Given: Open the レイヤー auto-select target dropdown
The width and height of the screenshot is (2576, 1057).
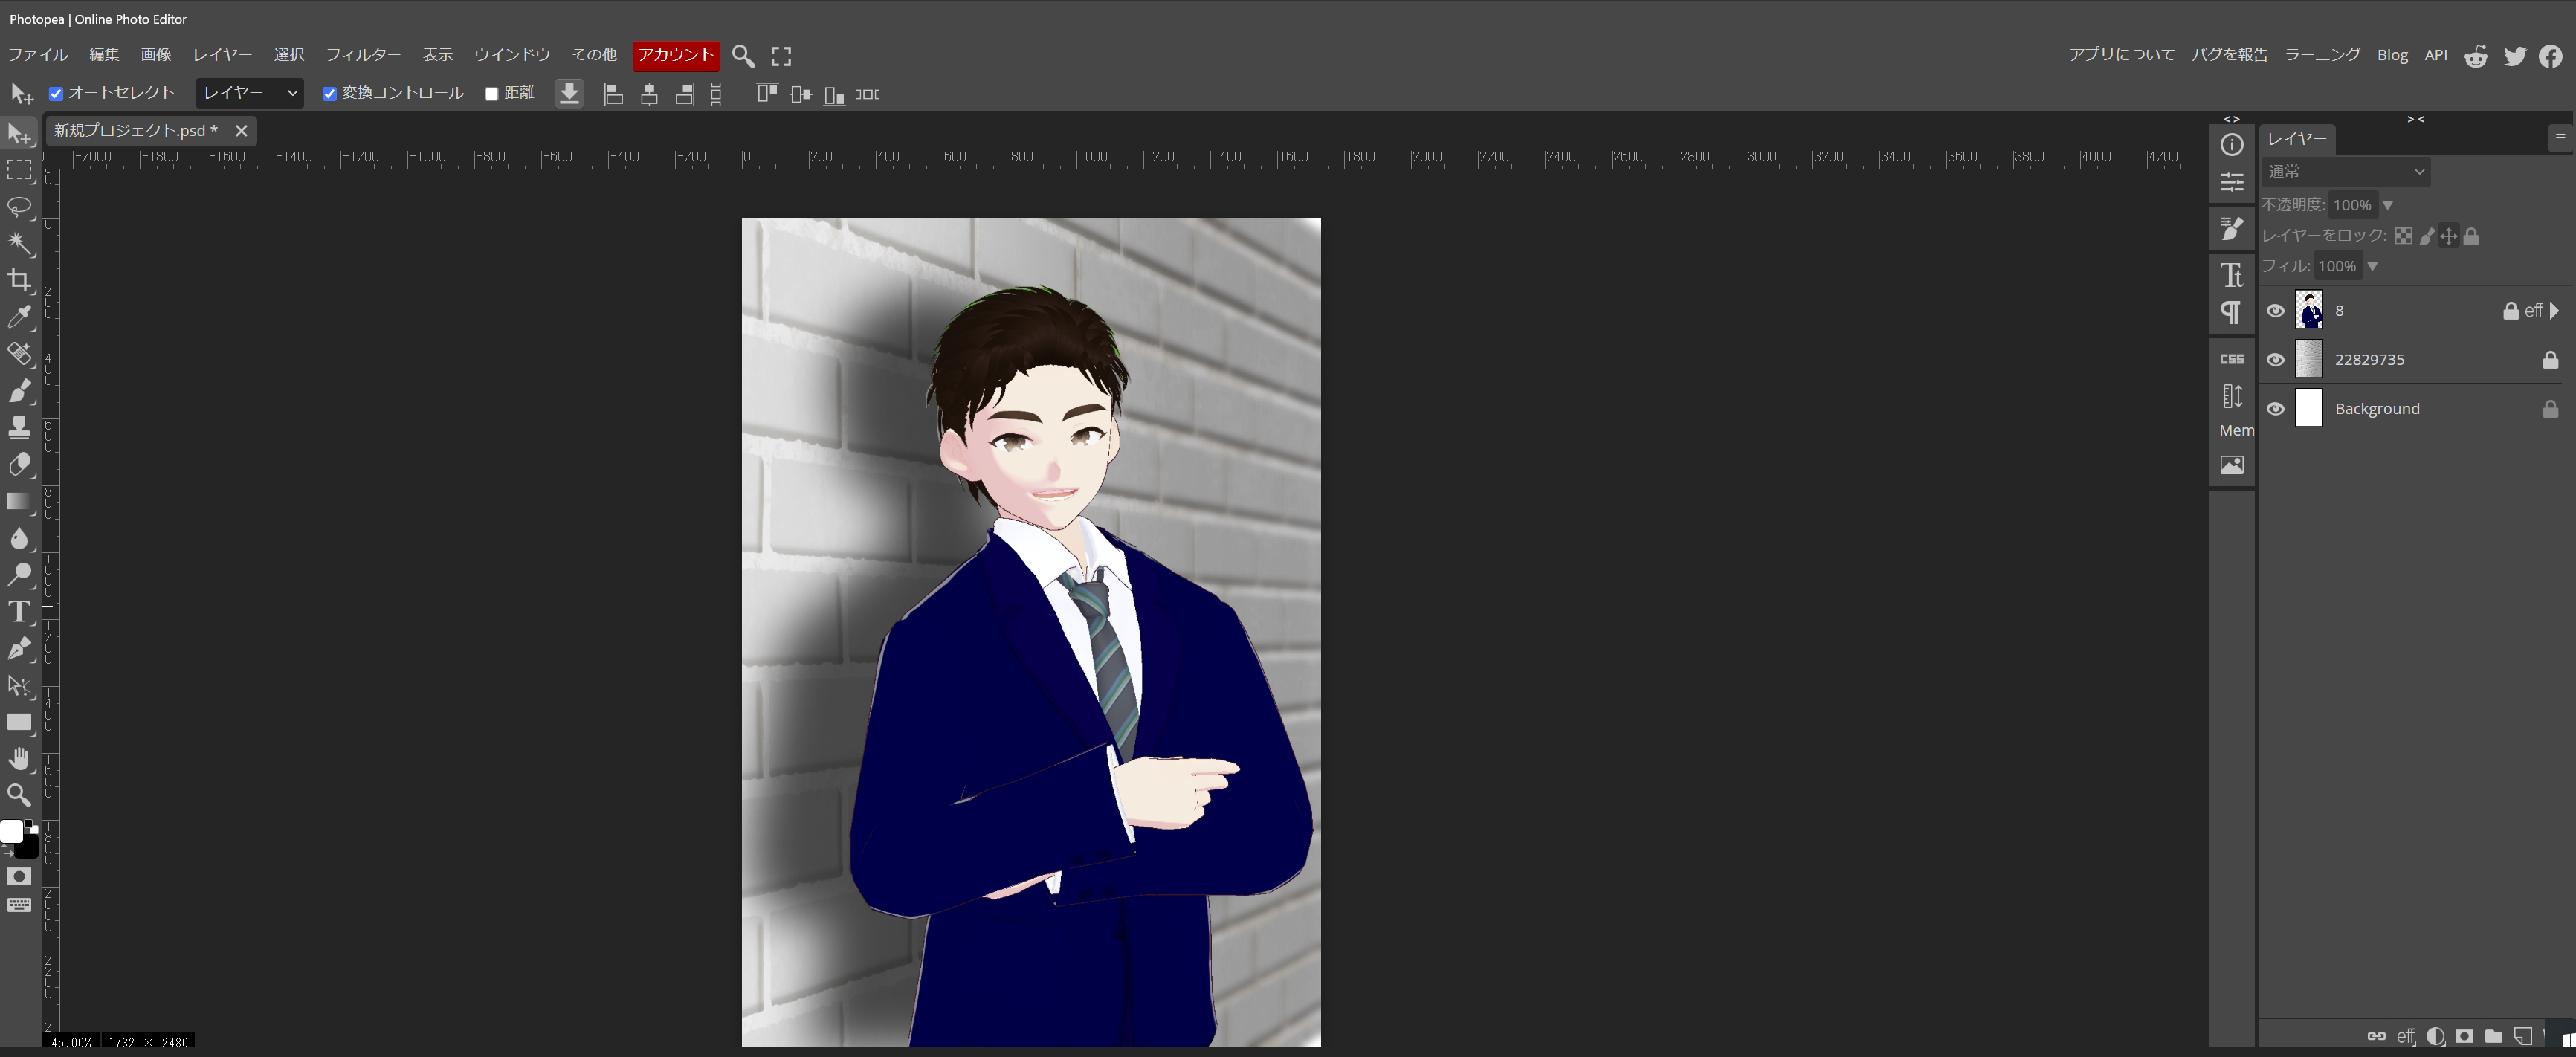Looking at the screenshot, I should pyautogui.click(x=249, y=93).
